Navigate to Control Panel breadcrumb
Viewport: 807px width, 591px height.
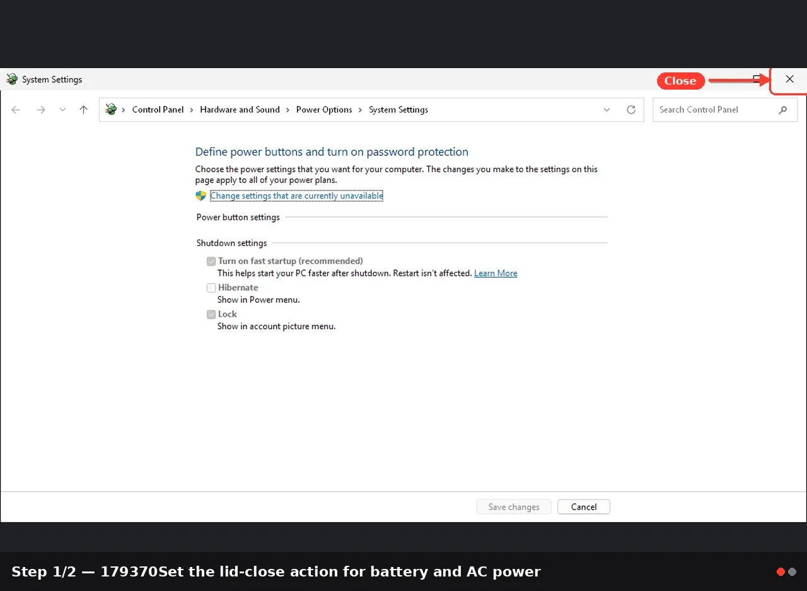tap(158, 110)
